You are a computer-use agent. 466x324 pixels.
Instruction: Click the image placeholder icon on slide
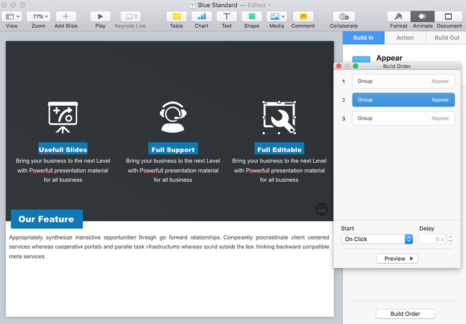pyautogui.click(x=322, y=209)
